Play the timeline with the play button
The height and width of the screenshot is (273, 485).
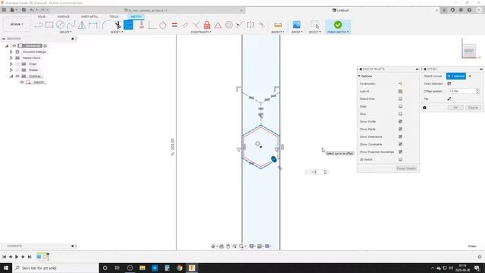pos(17,256)
